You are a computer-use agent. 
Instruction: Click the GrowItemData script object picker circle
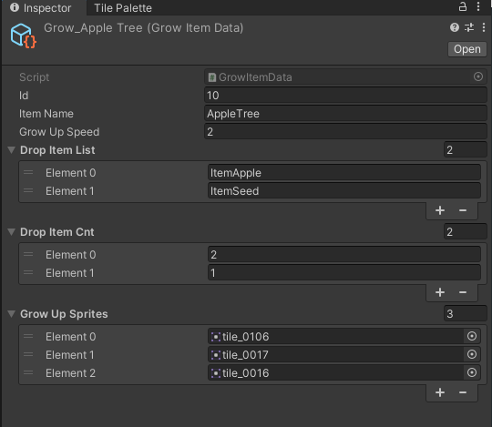[x=478, y=76]
